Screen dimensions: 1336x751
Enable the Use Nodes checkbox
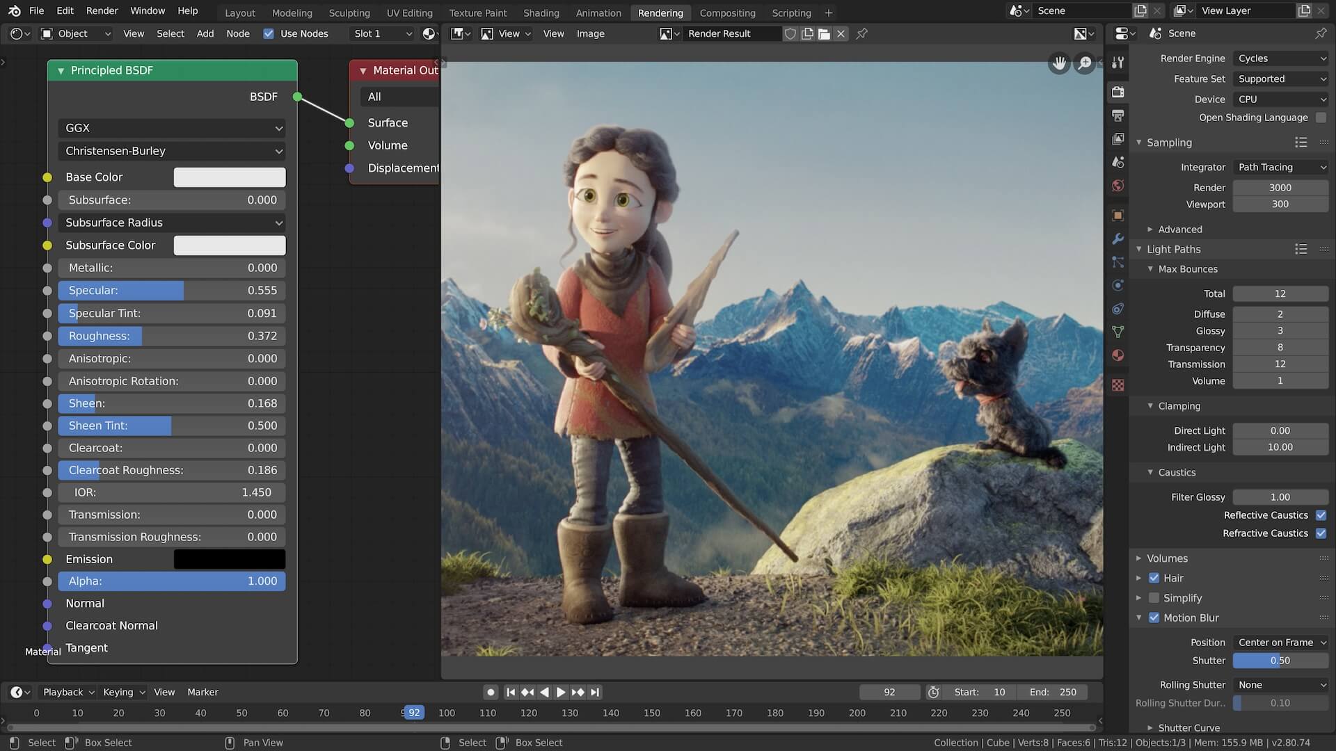[269, 33]
